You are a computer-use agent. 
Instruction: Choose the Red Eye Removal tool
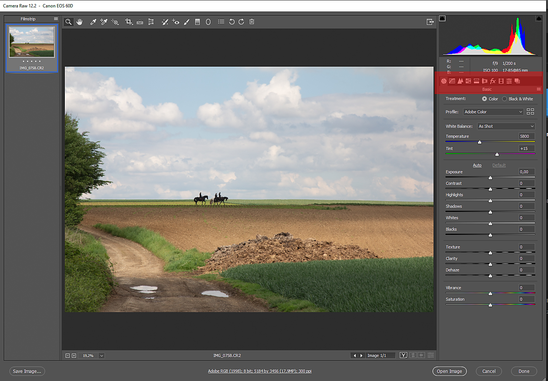click(176, 22)
